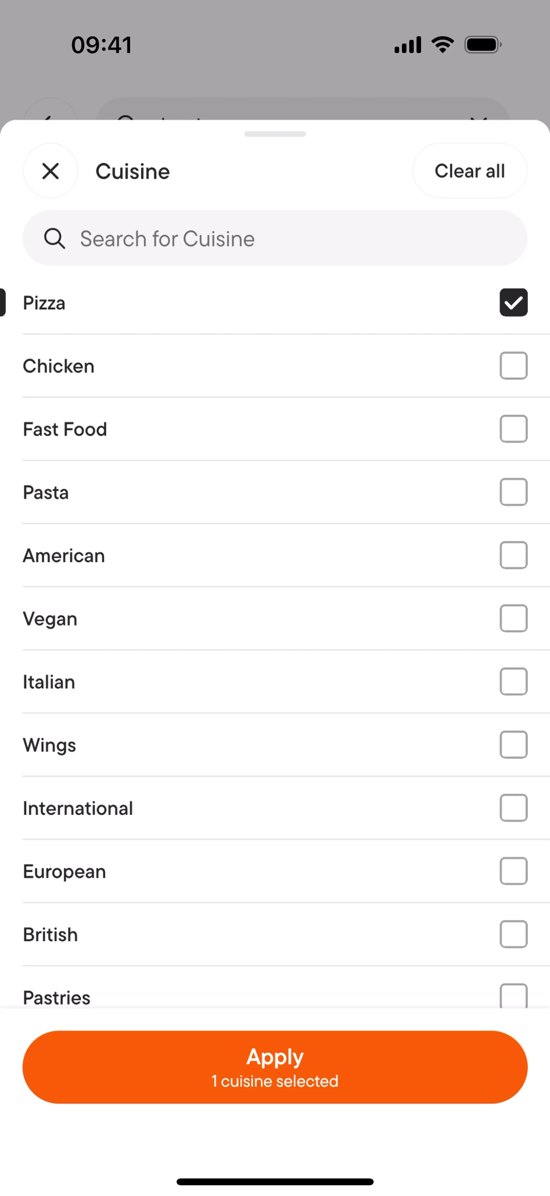Toggle the Vegan checkbox on
550x1196 pixels.
click(513, 618)
